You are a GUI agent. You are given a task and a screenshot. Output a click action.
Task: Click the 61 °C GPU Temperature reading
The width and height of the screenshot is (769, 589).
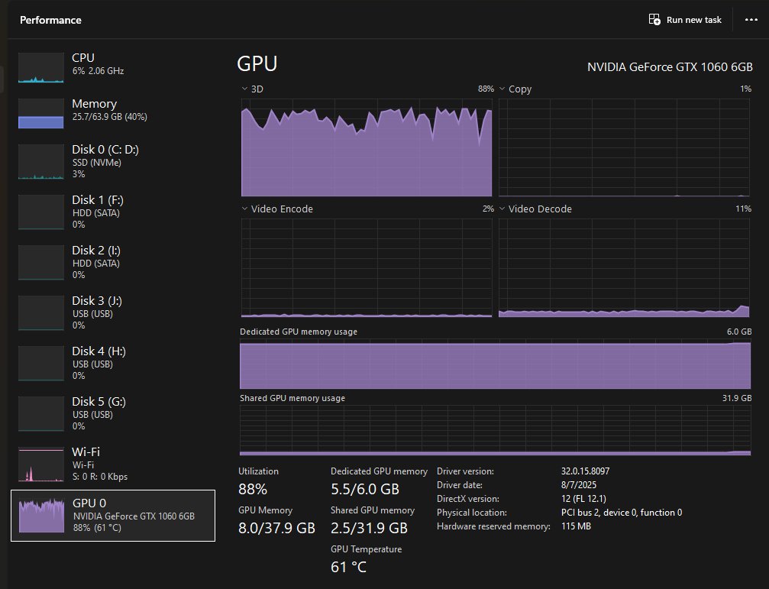(348, 568)
